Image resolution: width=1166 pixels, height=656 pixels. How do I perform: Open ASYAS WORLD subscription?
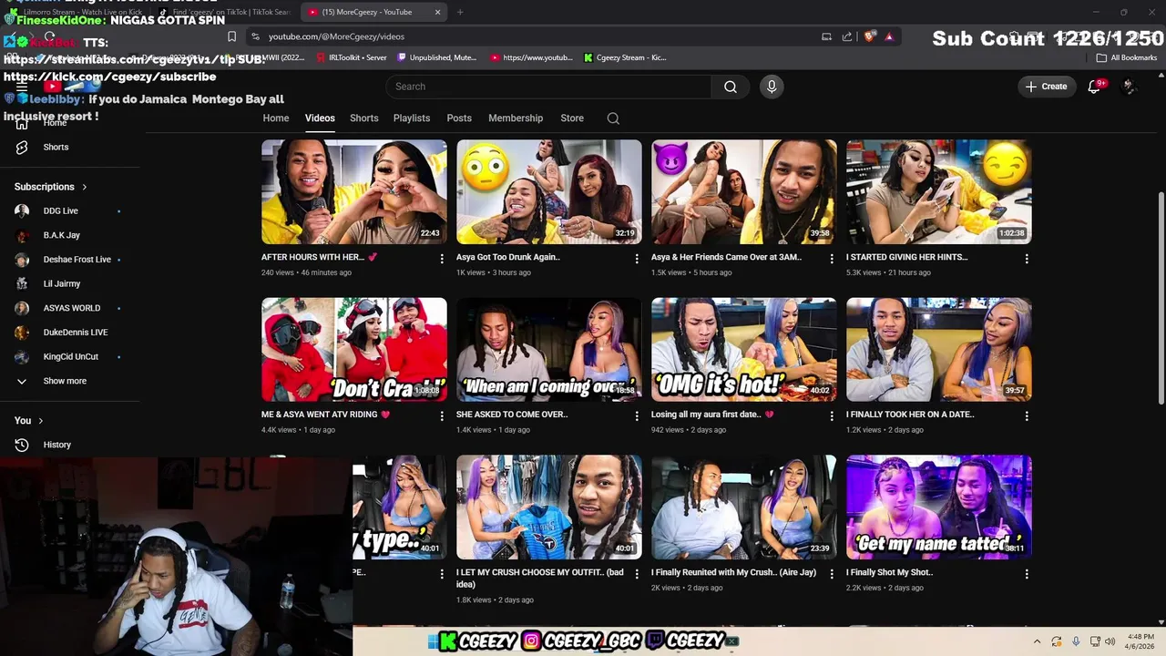68,308
